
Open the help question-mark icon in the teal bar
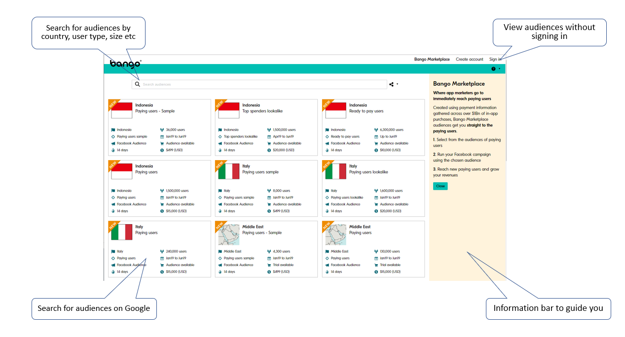(x=493, y=69)
